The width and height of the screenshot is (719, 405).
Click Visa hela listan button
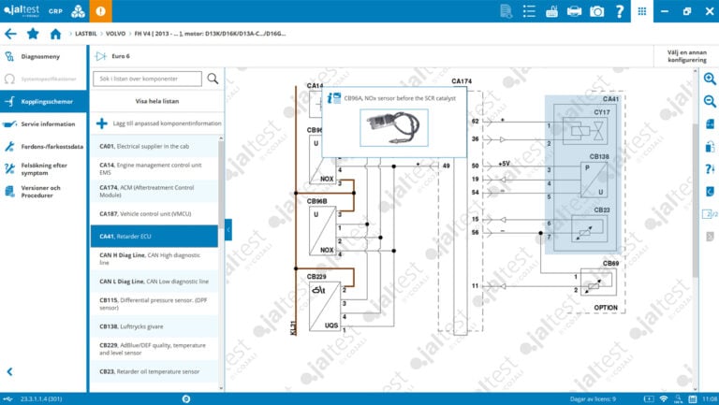tap(157, 101)
